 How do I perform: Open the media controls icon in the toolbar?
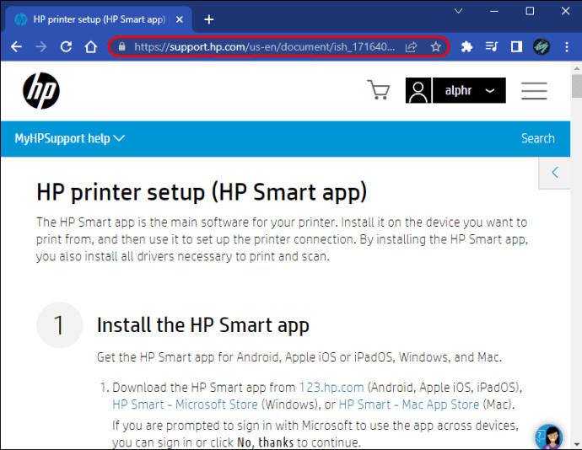(492, 46)
